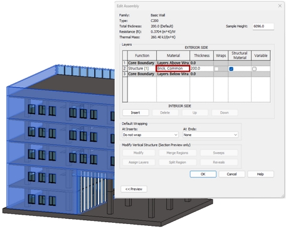This screenshot has width=288, height=229.
Task: Select the Structure [1] function cell
Action: click(x=142, y=68)
